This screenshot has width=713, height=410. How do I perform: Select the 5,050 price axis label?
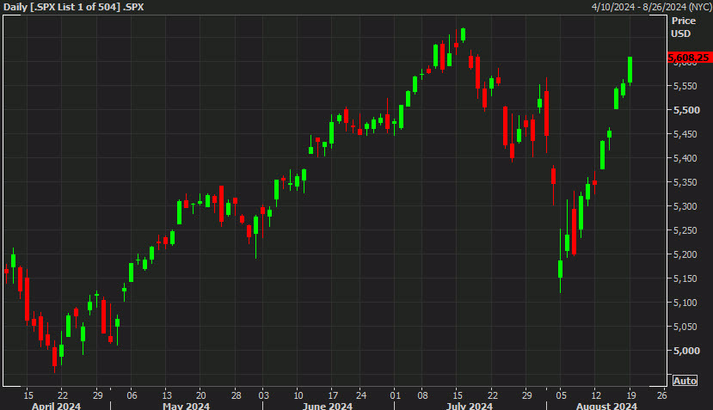[x=685, y=327]
